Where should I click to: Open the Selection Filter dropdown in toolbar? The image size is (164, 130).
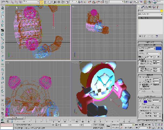(31, 2)
